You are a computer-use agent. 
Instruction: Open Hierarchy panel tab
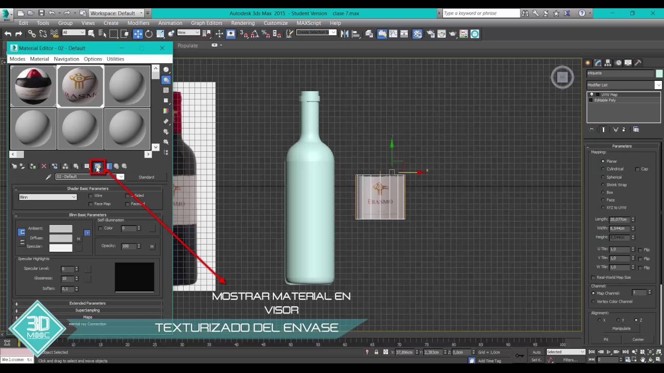coord(608,63)
